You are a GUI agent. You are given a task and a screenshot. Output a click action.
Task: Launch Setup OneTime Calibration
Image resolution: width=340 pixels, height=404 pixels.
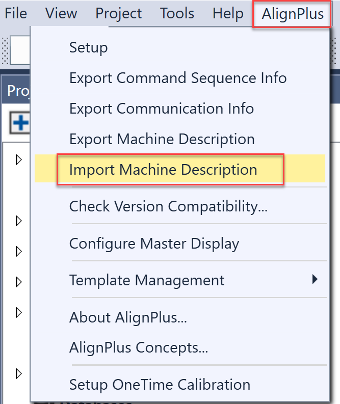(160, 385)
